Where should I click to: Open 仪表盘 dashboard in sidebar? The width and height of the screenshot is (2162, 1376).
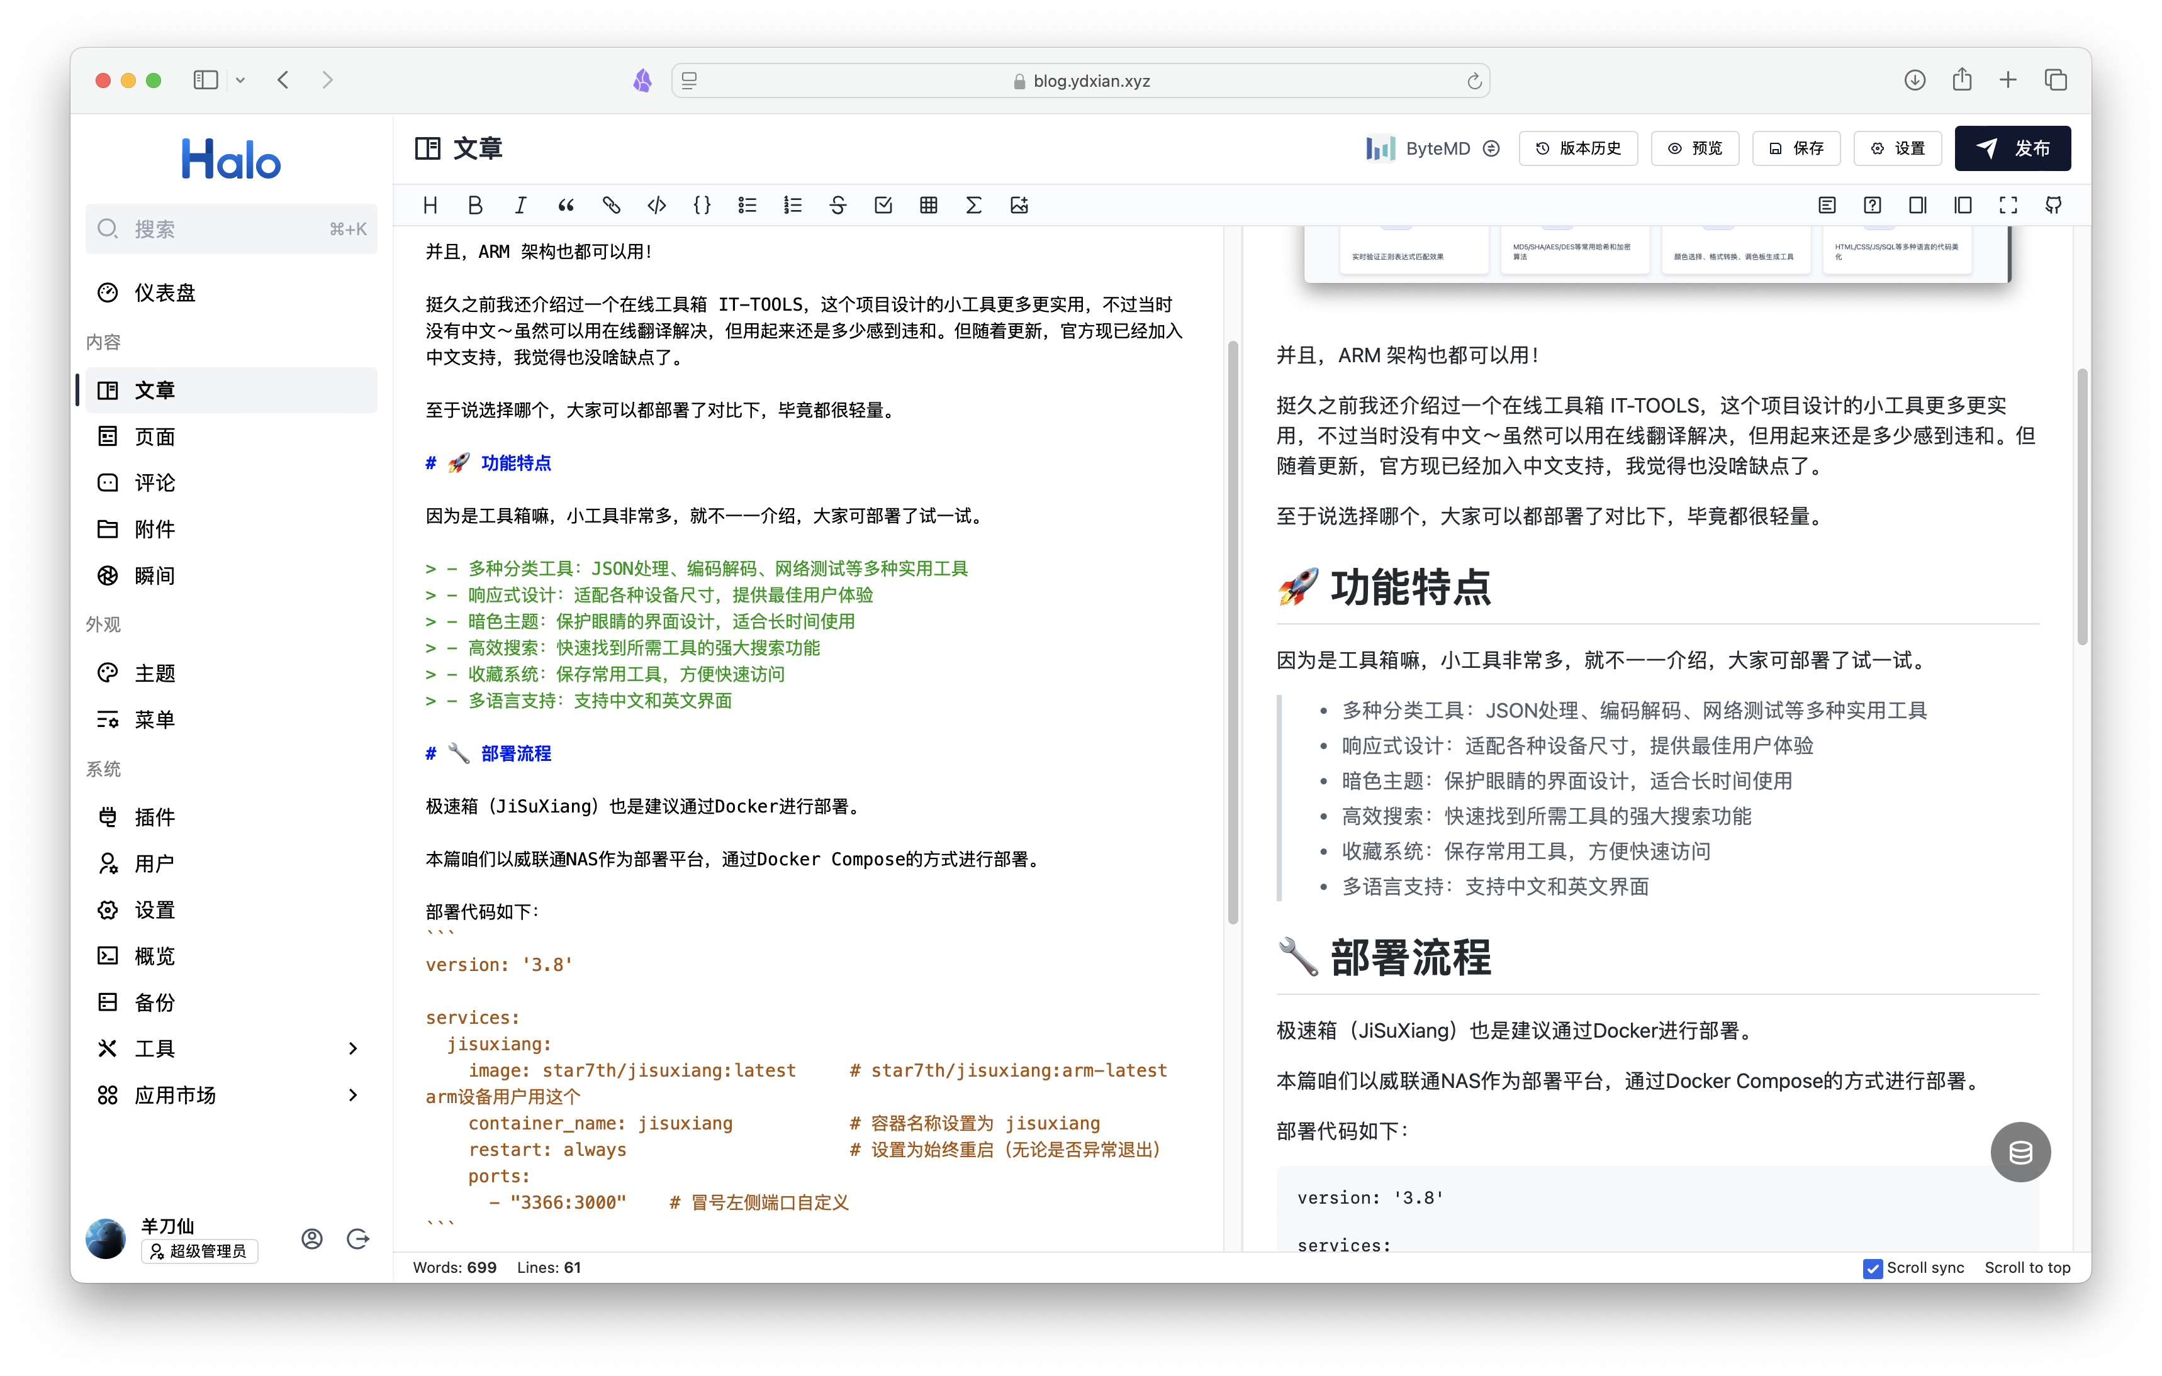pyautogui.click(x=231, y=292)
